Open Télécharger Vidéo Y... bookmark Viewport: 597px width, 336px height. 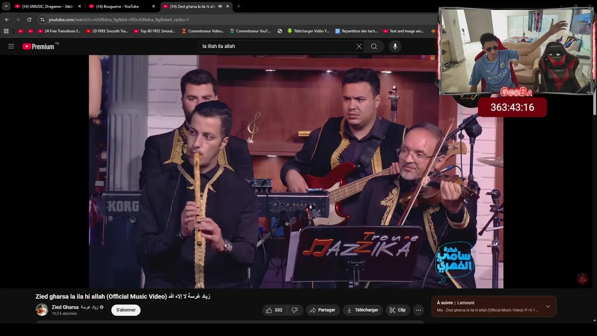point(309,31)
